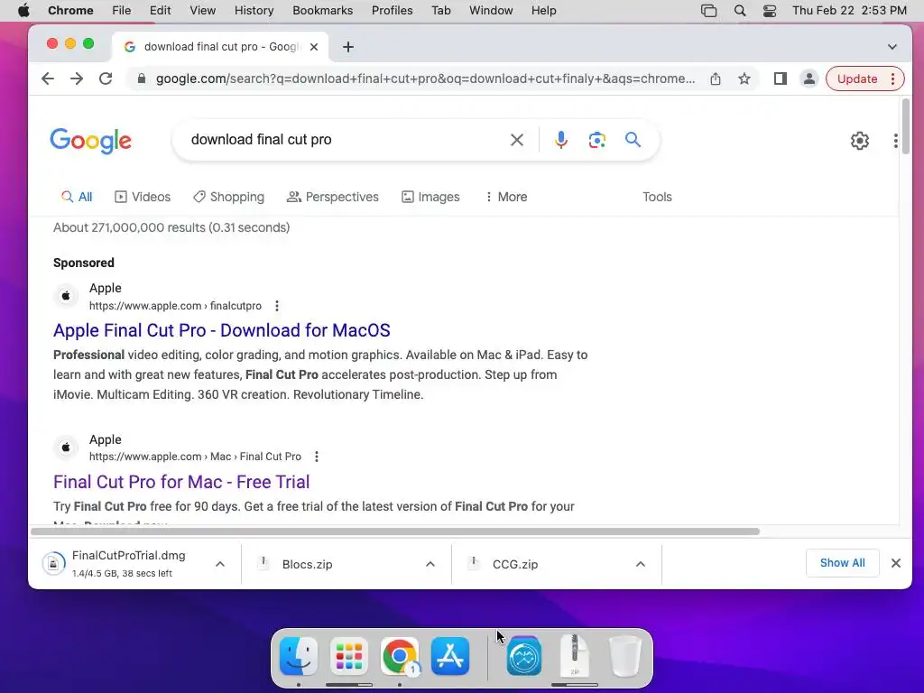Viewport: 924px width, 693px height.
Task: Start a voice search with microphone
Action: click(561, 140)
